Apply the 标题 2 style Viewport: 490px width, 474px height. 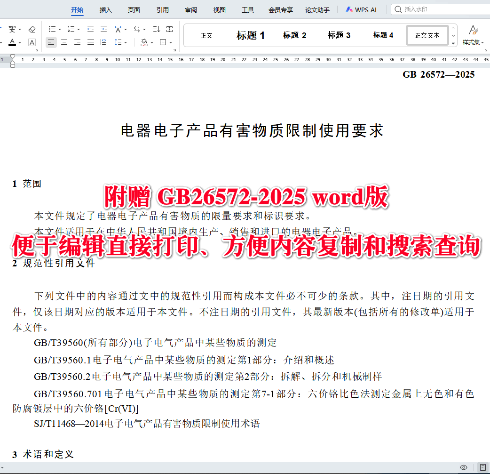click(x=294, y=35)
